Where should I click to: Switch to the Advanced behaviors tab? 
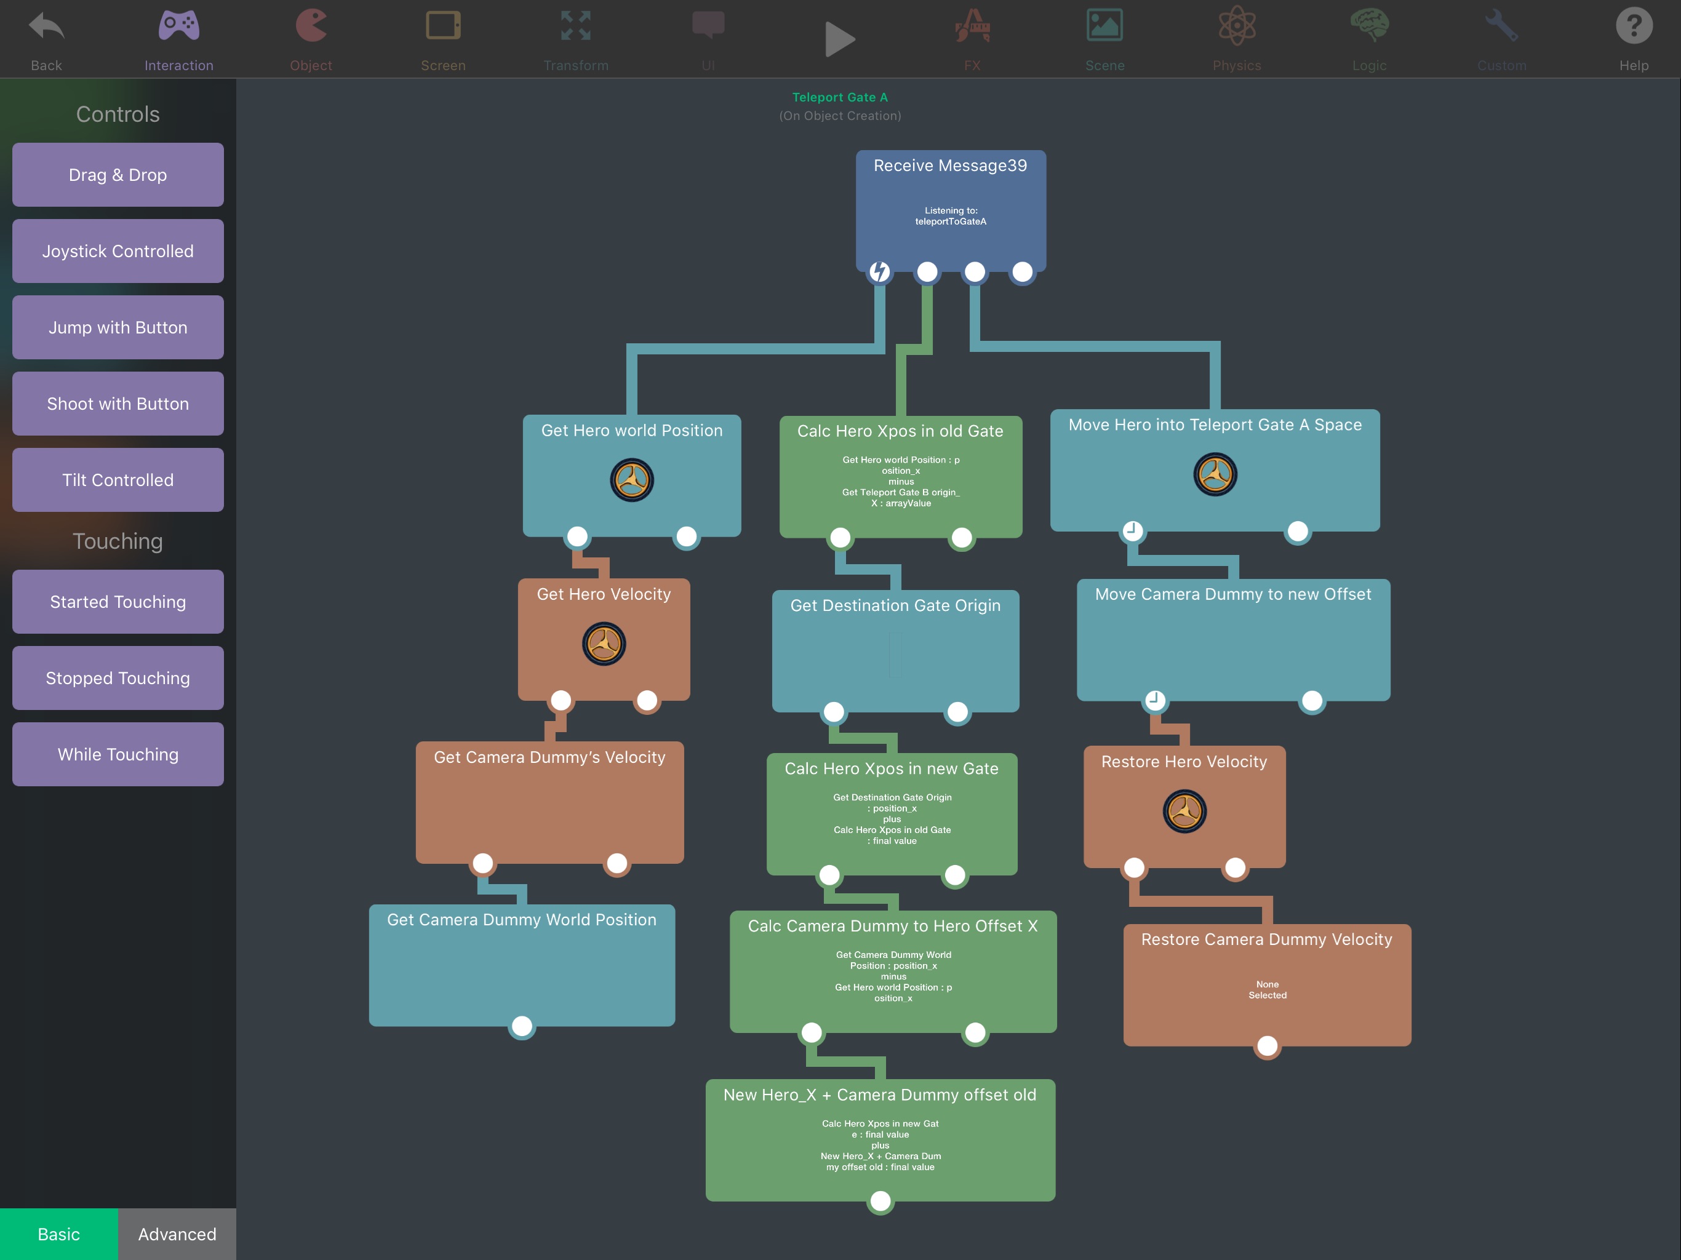pos(177,1234)
